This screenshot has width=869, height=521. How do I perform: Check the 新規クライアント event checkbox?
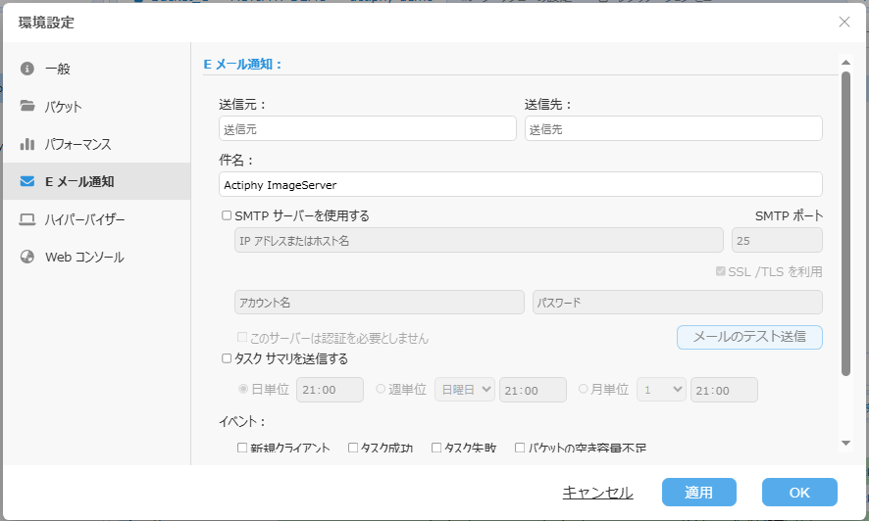[x=242, y=448]
